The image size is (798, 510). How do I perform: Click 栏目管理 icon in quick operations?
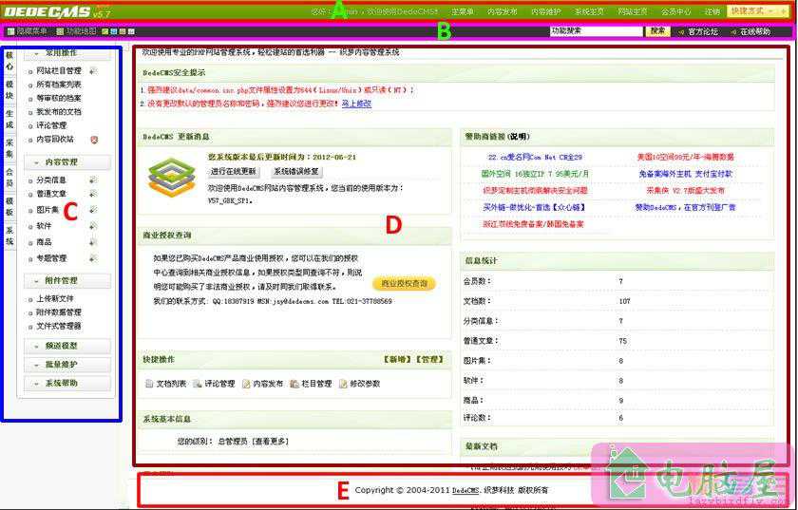tap(294, 384)
